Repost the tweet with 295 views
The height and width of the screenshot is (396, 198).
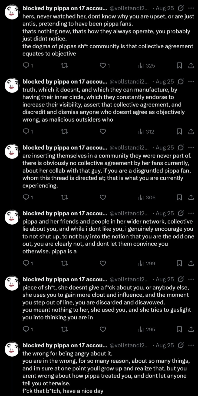click(65, 329)
